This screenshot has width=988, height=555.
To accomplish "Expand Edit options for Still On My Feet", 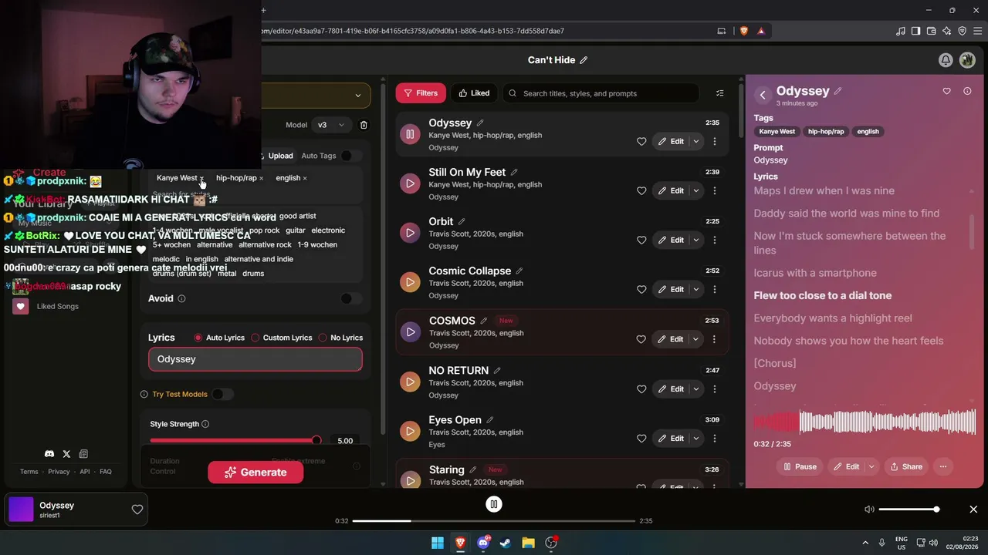I will pyautogui.click(x=696, y=191).
